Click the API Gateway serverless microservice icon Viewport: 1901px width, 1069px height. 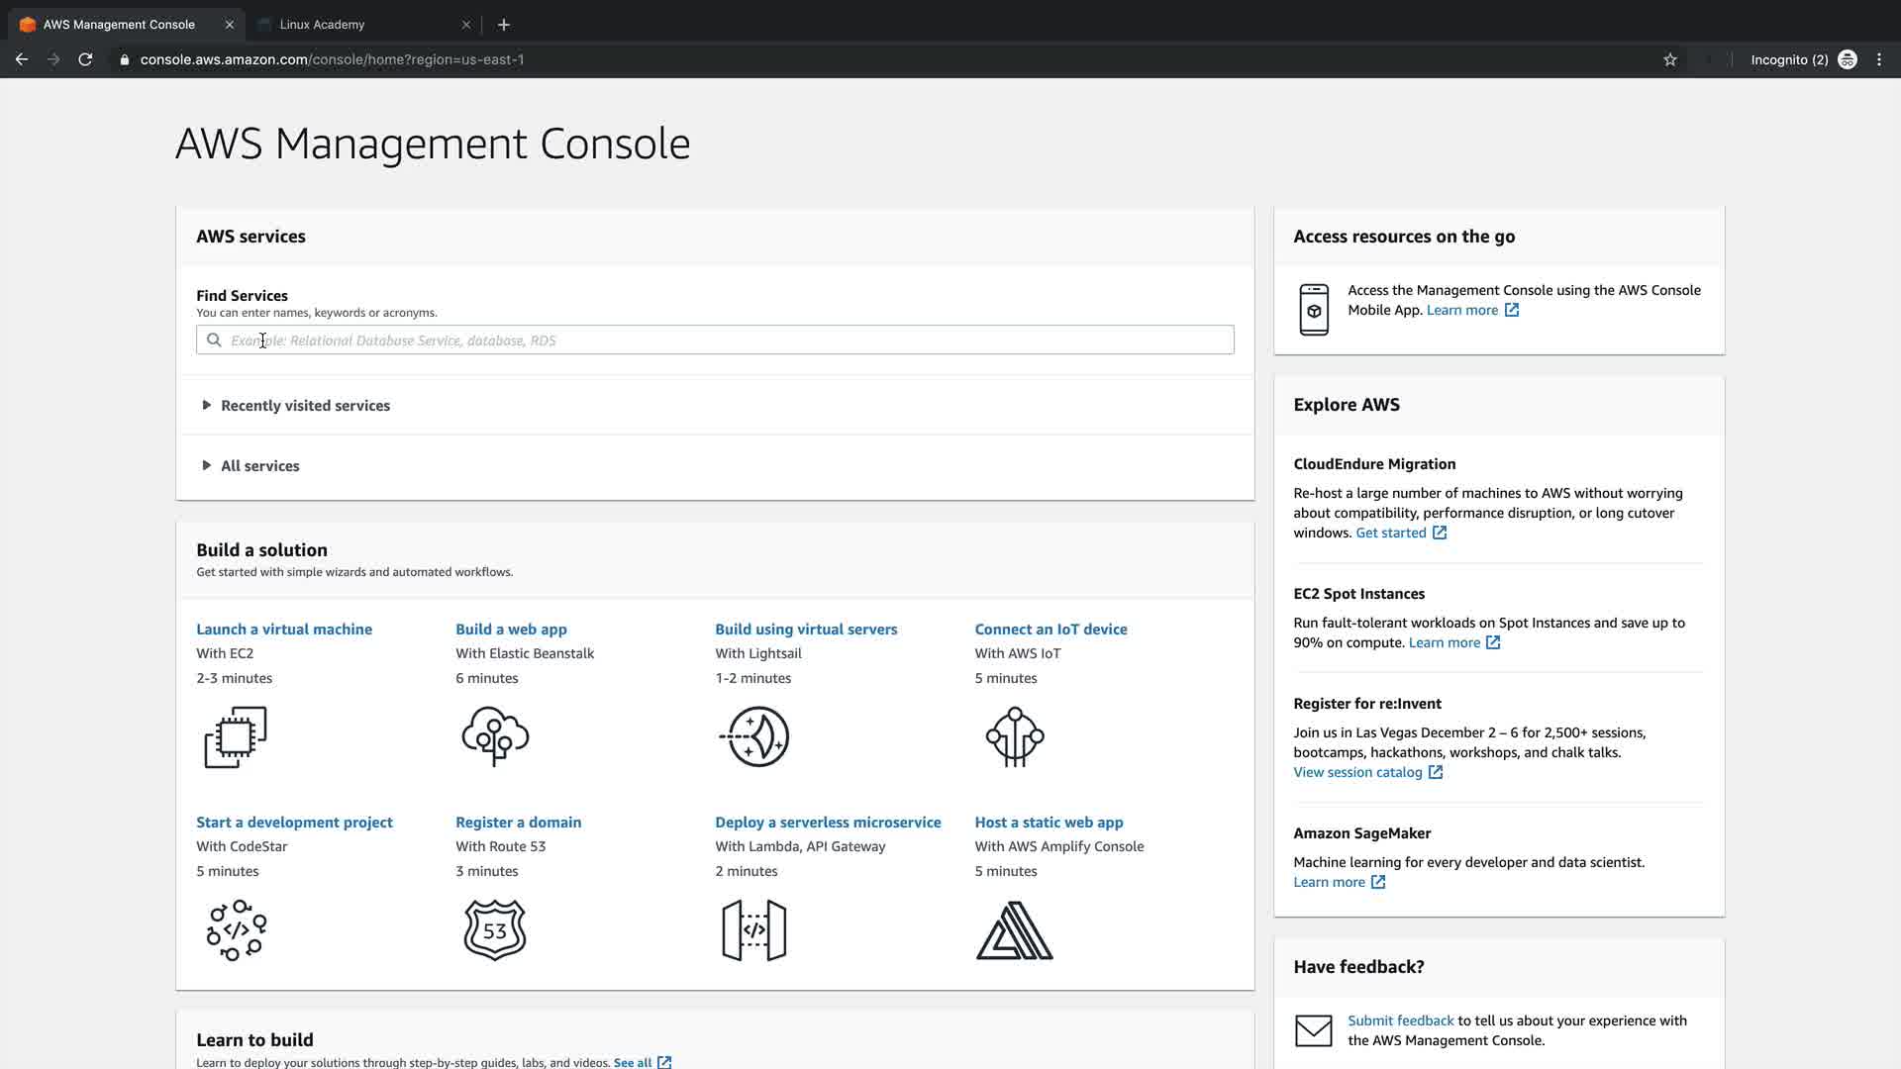click(754, 930)
